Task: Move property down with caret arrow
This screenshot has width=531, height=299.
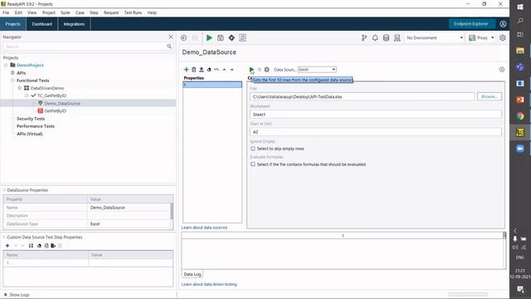Action: pyautogui.click(x=232, y=70)
